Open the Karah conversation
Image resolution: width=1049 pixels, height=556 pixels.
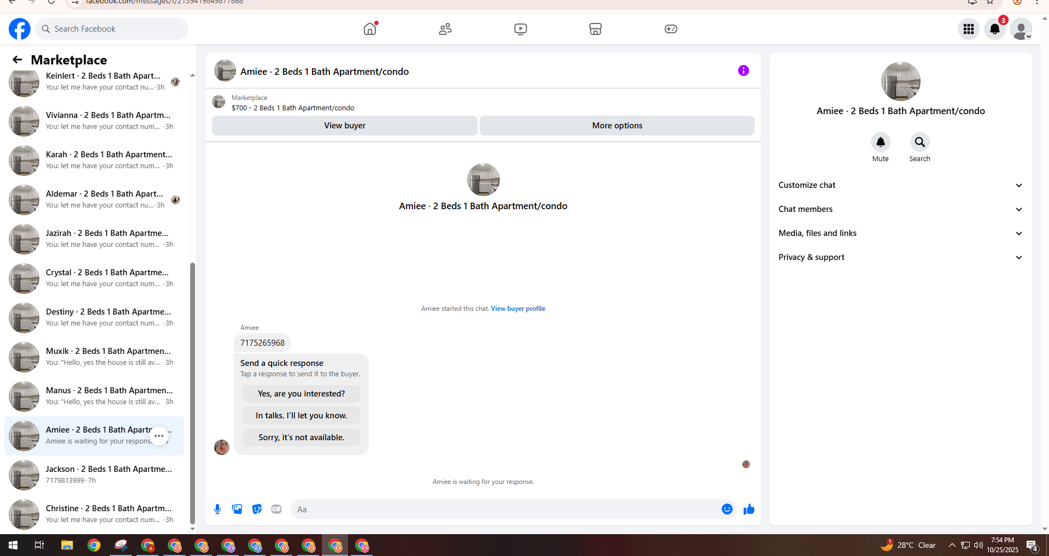tap(94, 161)
